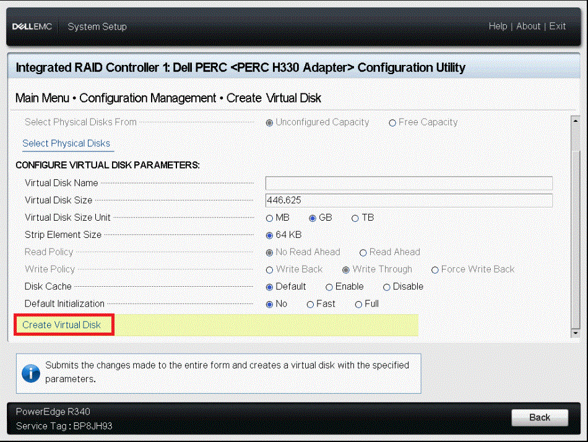
Task: Click the PowerEdge R340 text
Action: point(53,412)
